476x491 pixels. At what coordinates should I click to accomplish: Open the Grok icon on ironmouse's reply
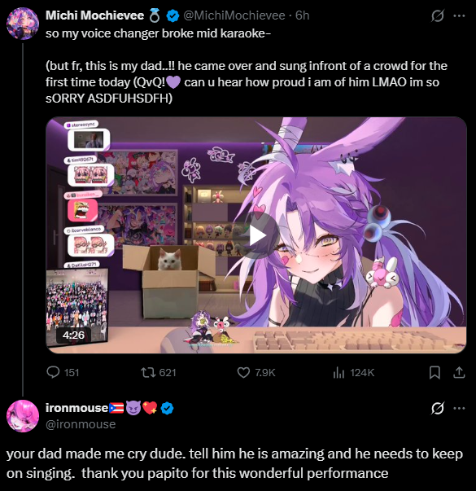(x=437, y=408)
